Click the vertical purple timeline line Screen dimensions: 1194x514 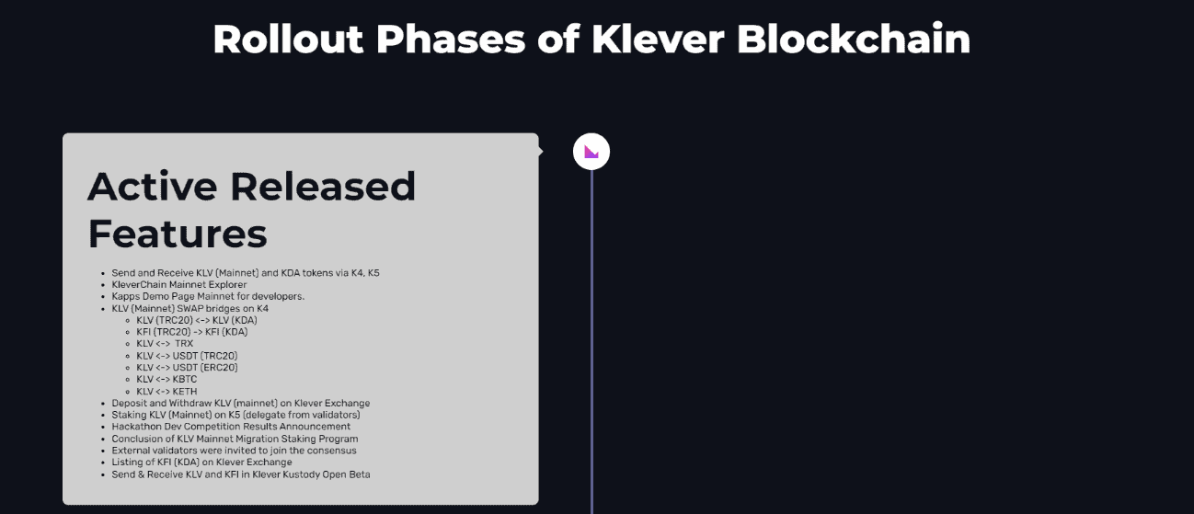tap(591, 342)
